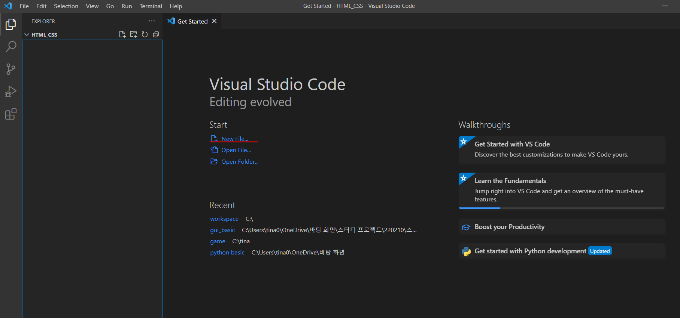Open the View menu
680x318 pixels.
coord(92,6)
